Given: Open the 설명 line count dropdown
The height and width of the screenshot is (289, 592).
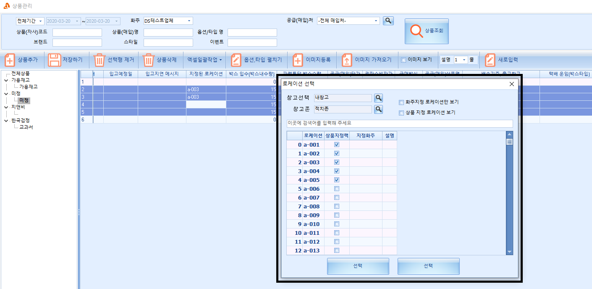Looking at the screenshot, I should [x=464, y=60].
